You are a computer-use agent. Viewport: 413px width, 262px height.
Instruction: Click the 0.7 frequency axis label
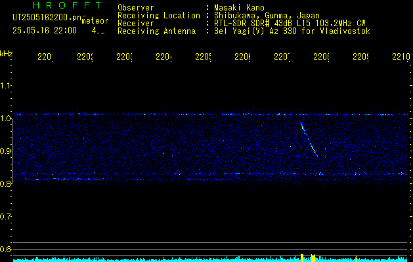tap(5, 216)
